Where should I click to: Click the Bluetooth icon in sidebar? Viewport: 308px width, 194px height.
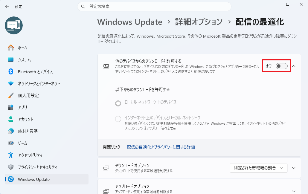(x=11, y=72)
